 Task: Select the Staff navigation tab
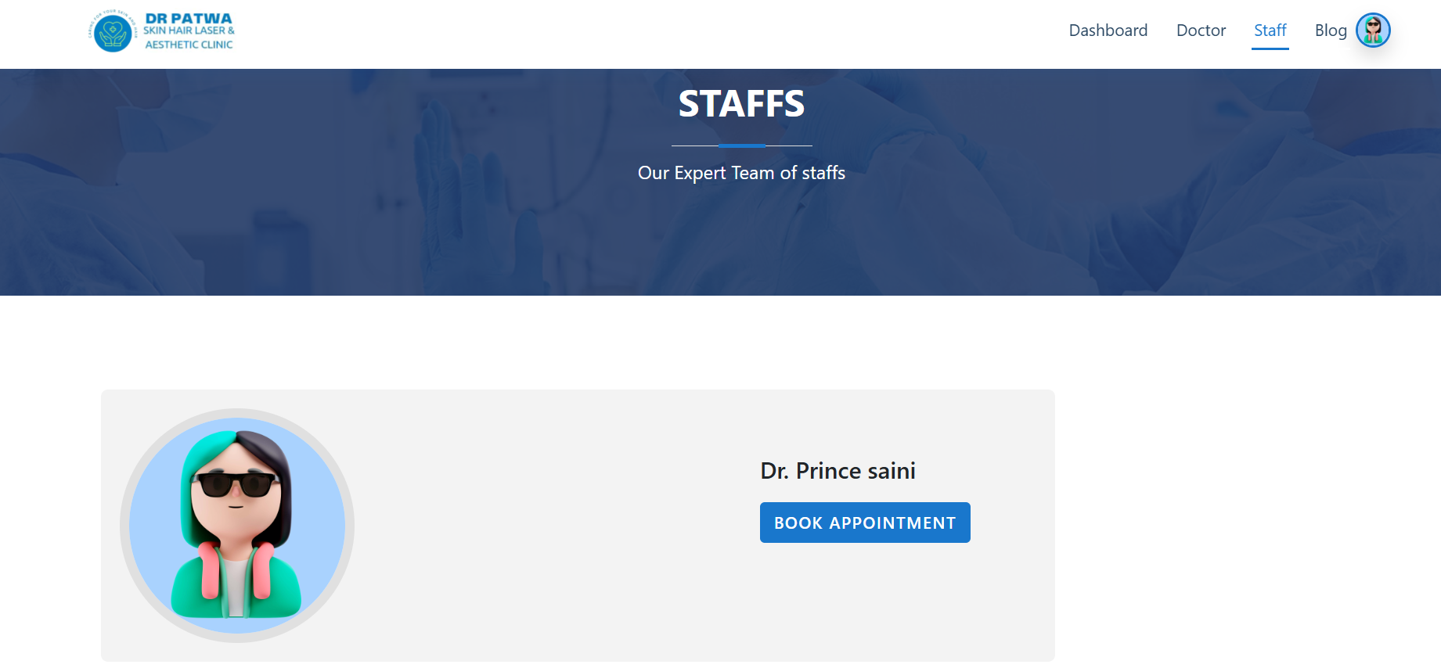coord(1270,31)
